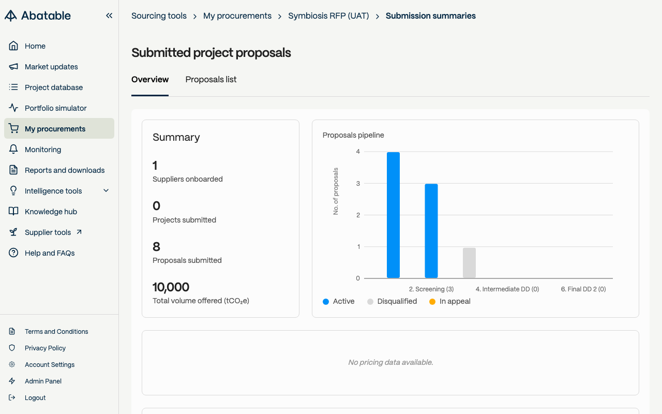Click the Home house icon
662x414 pixels.
click(x=13, y=46)
